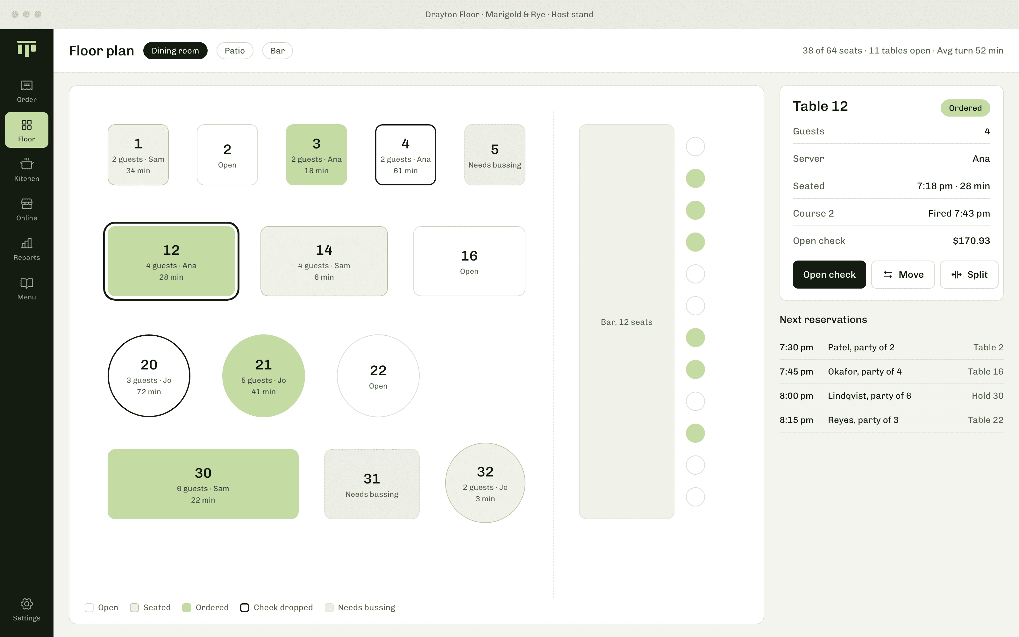Open the Menu book icon
The height and width of the screenshot is (637, 1019).
coord(26,283)
